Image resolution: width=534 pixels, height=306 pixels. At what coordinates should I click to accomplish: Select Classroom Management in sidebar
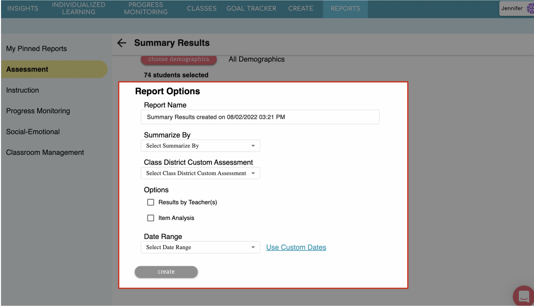pyautogui.click(x=45, y=153)
